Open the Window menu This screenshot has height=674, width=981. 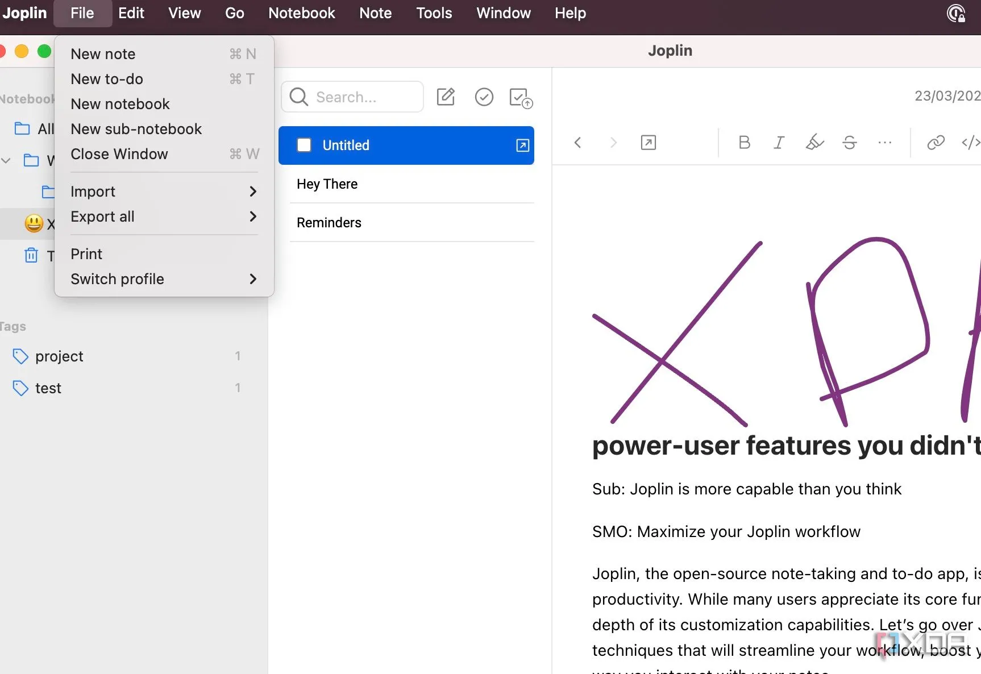(x=504, y=13)
